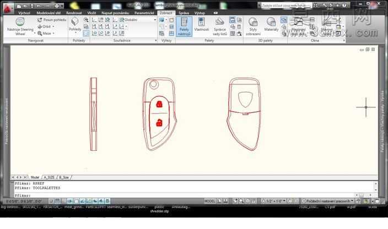Switch to the Správa ribbon tab
This screenshot has height=229, width=388.
coord(184,13)
